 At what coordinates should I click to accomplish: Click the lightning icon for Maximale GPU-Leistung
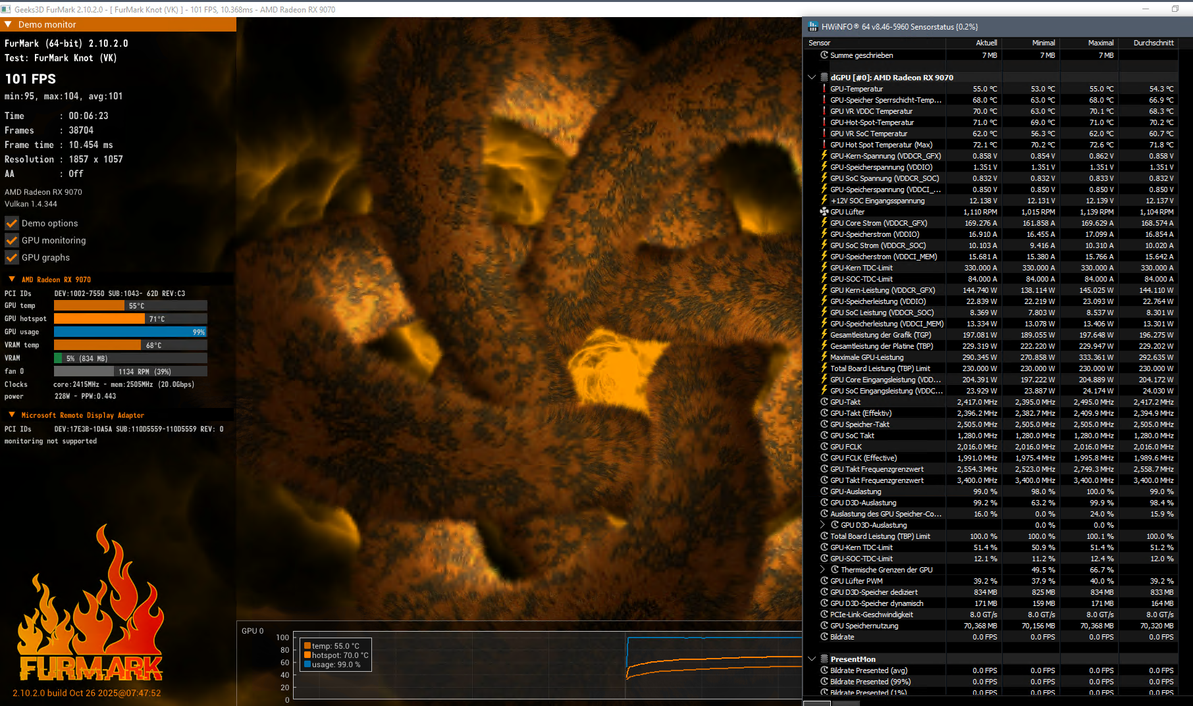pos(824,357)
